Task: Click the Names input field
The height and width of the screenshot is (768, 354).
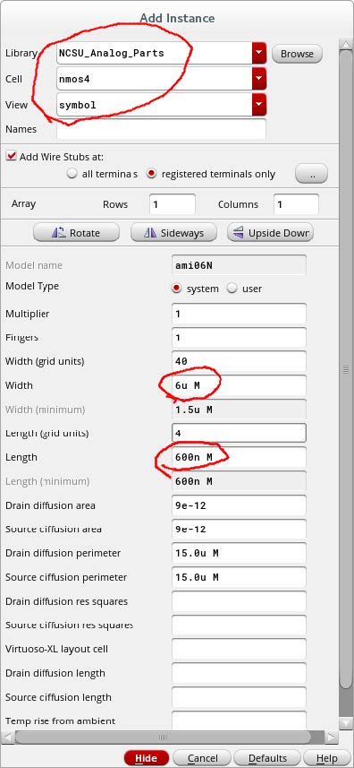Action: pyautogui.click(x=161, y=129)
